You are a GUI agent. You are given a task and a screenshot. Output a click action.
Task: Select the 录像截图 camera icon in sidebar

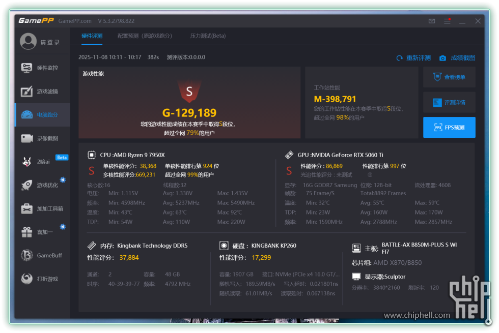coord(27,138)
